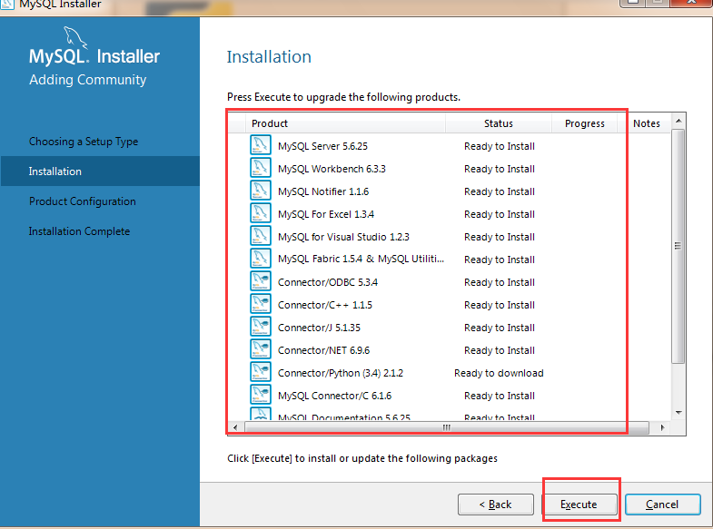713x529 pixels.
Task: Click the MySQL Workbench 6.3.3 product icon
Action: point(261,168)
